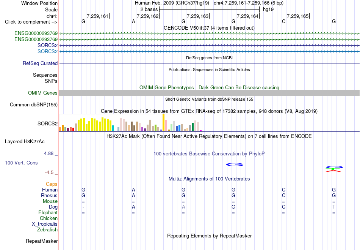Screen dimensions: 360x250
Task: Click Multiz Alignments of 100 Vertebrates title
Action: click(209, 179)
